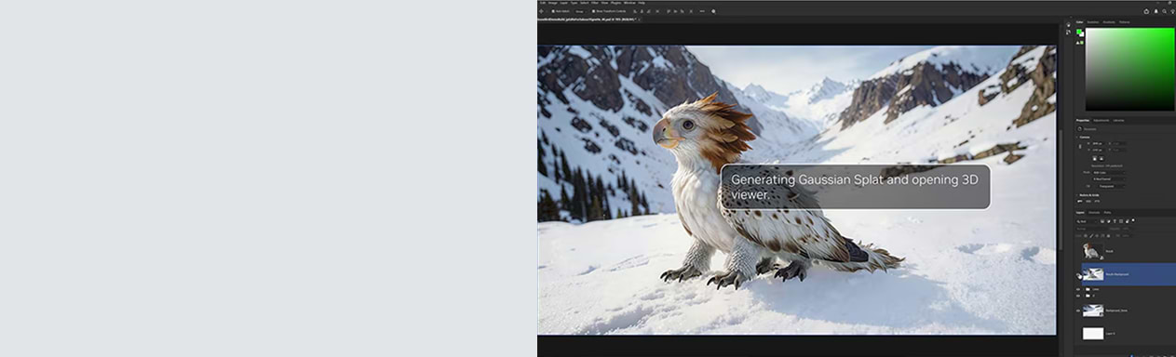Switch to the Paths tab

point(1107,213)
